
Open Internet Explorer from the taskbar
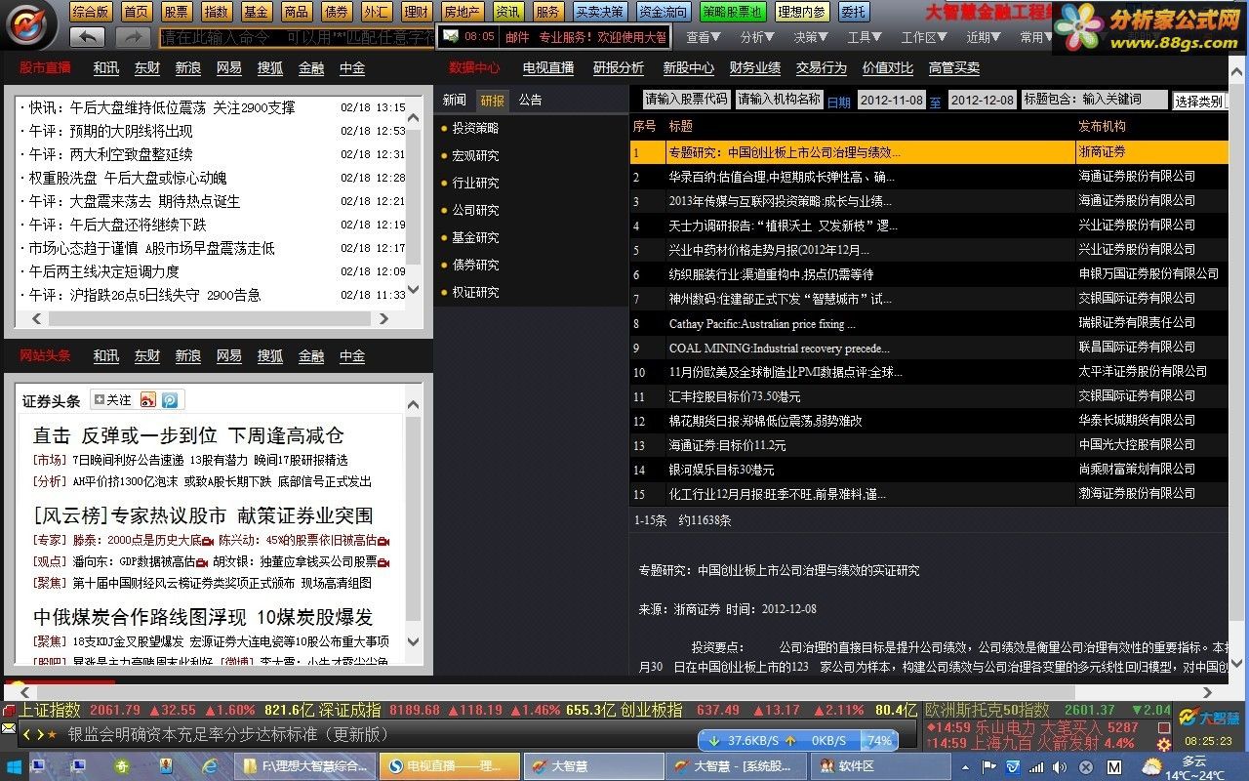[x=209, y=766]
